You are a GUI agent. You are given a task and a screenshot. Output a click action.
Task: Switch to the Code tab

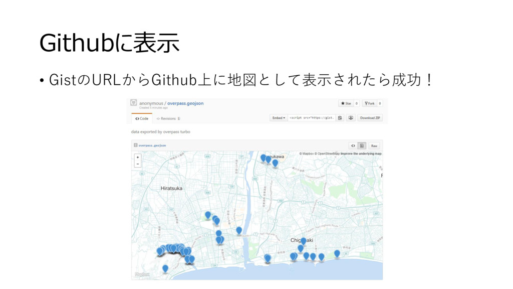[142, 118]
